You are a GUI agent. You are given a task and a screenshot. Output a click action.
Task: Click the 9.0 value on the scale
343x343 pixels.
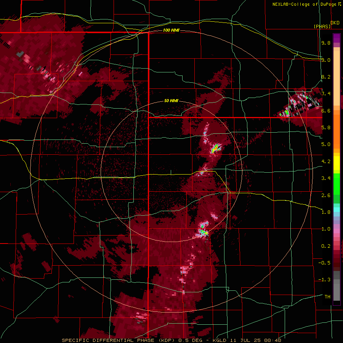(x=326, y=60)
